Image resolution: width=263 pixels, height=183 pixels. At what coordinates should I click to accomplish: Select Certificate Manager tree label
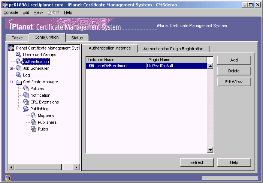click(40, 82)
